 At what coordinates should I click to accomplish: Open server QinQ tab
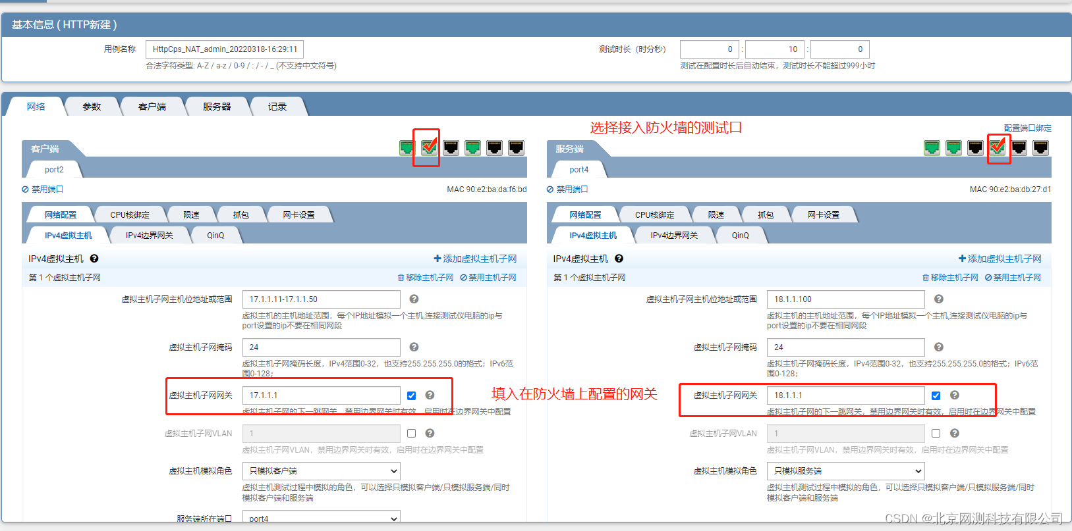coord(740,236)
